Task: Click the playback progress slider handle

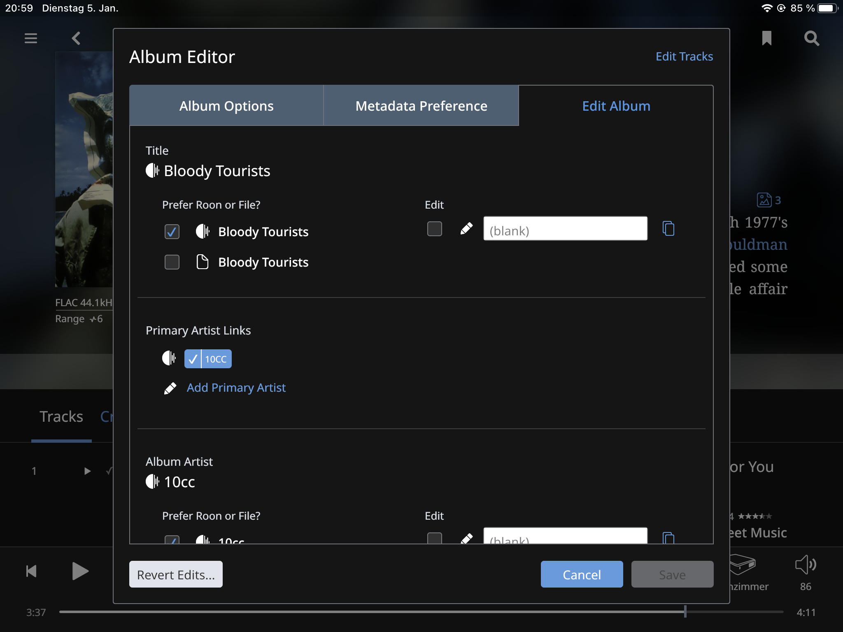Action: pos(685,611)
